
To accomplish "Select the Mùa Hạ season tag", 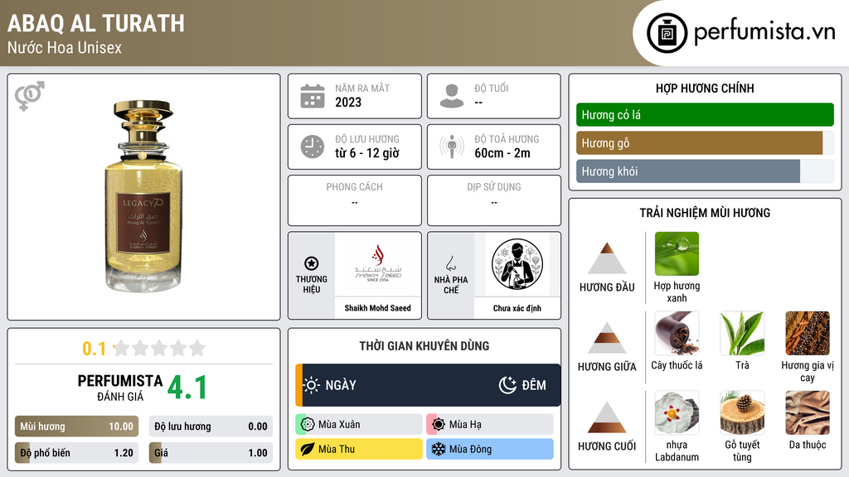I will tap(490, 424).
